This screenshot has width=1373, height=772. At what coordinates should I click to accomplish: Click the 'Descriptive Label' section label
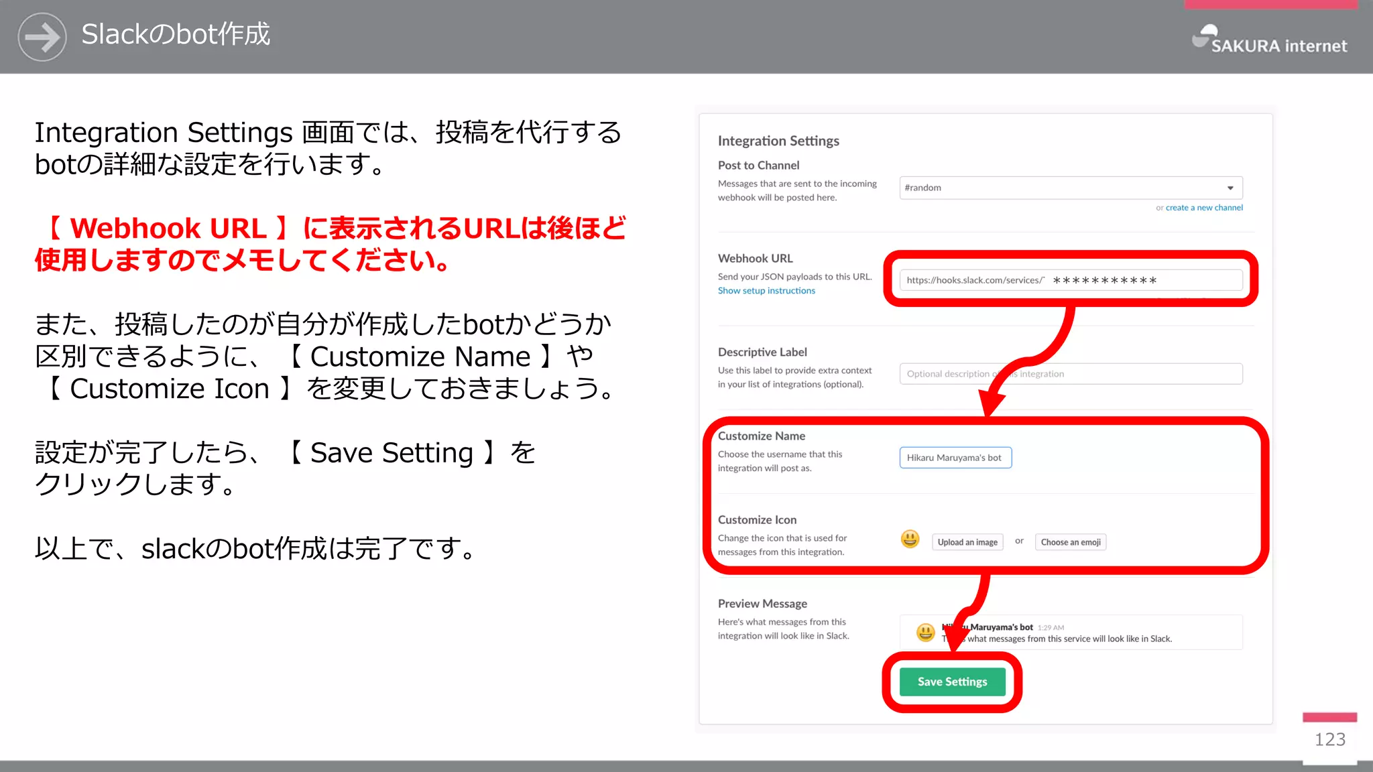762,352
